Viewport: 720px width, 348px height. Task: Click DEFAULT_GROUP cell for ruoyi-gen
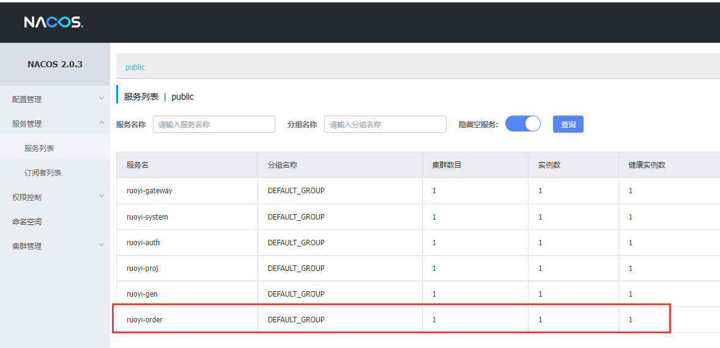click(296, 294)
